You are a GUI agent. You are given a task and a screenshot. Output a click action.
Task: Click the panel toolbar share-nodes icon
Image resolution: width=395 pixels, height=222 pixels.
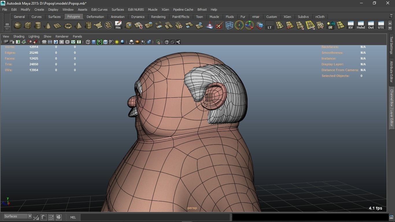click(178, 42)
